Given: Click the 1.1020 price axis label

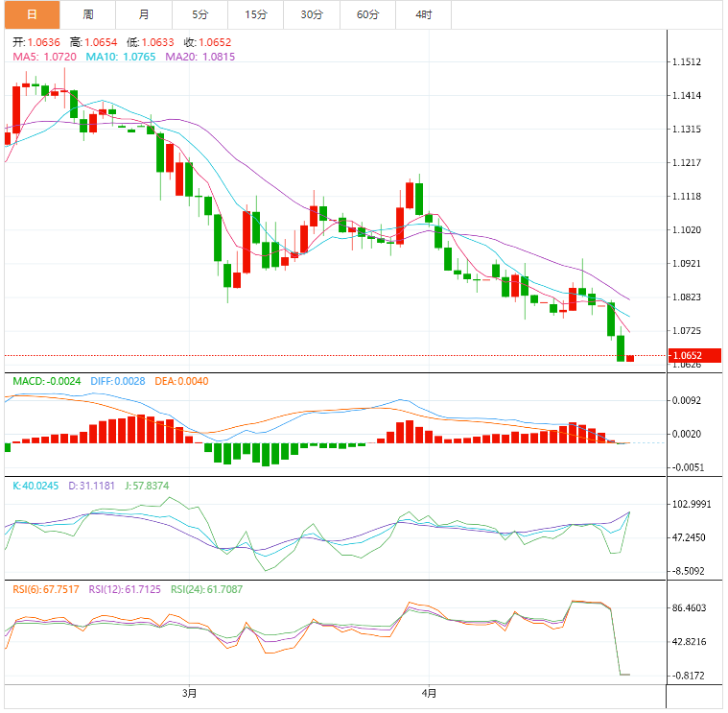Looking at the screenshot, I should tap(687, 229).
